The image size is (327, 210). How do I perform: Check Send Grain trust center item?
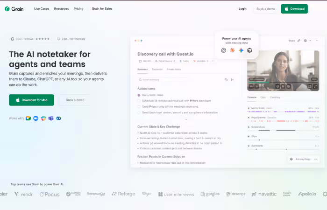(139, 112)
